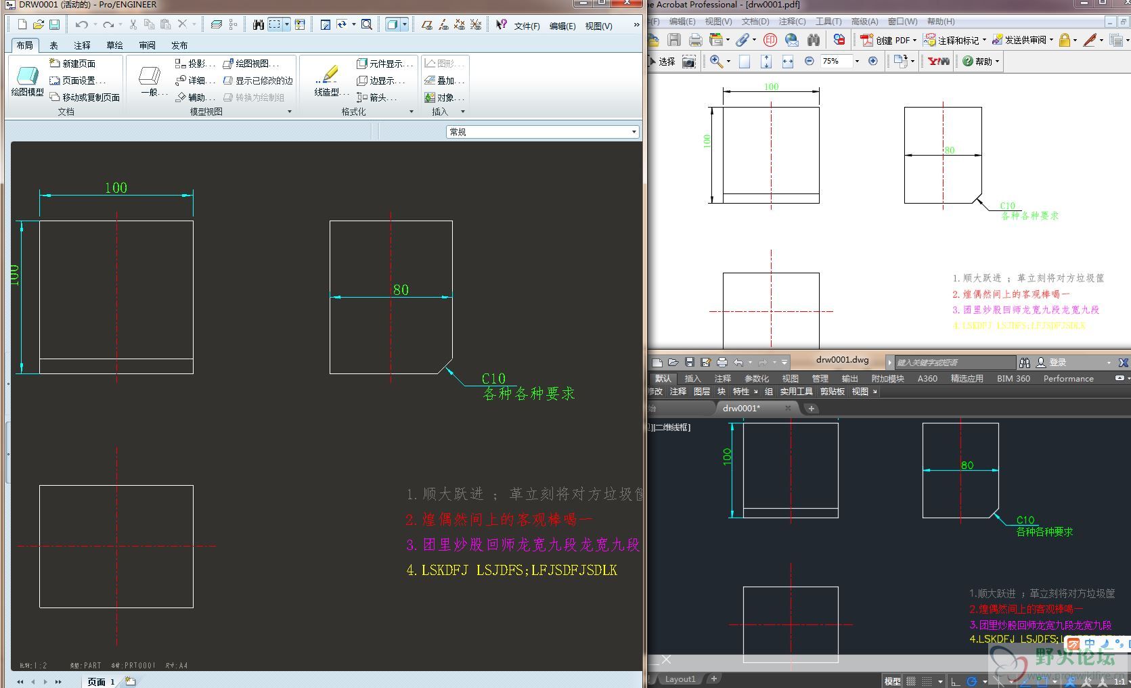Click the binoculars Find icon in Pro/ENGINEER
Viewport: 1131px width, 688px height.
pos(258,25)
